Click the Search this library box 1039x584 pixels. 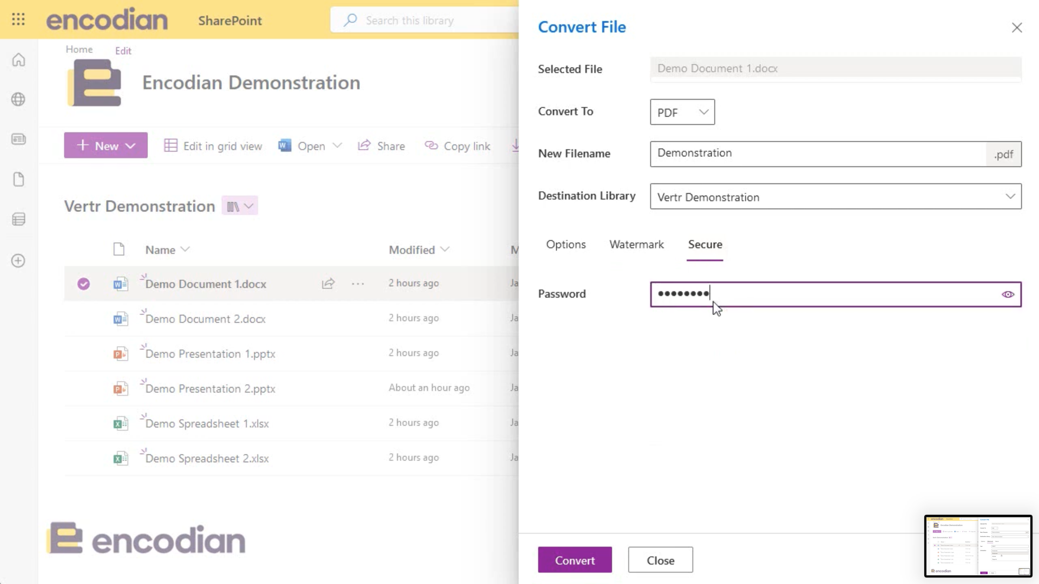pos(425,20)
